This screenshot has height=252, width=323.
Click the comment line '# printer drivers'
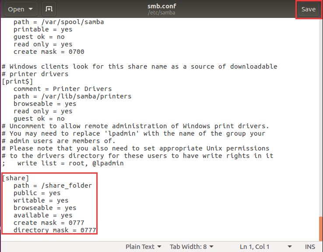35,74
